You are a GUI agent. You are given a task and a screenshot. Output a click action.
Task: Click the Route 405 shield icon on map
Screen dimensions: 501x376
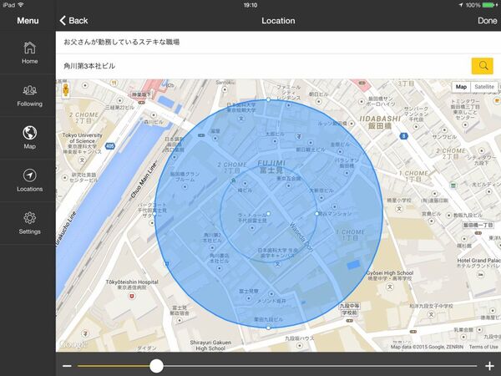[x=110, y=146]
